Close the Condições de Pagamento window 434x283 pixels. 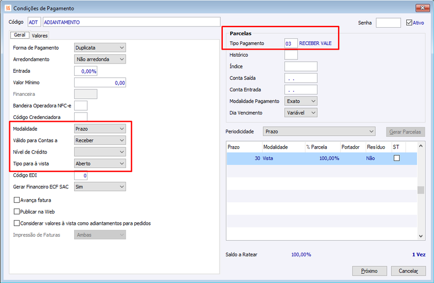pos(422,8)
